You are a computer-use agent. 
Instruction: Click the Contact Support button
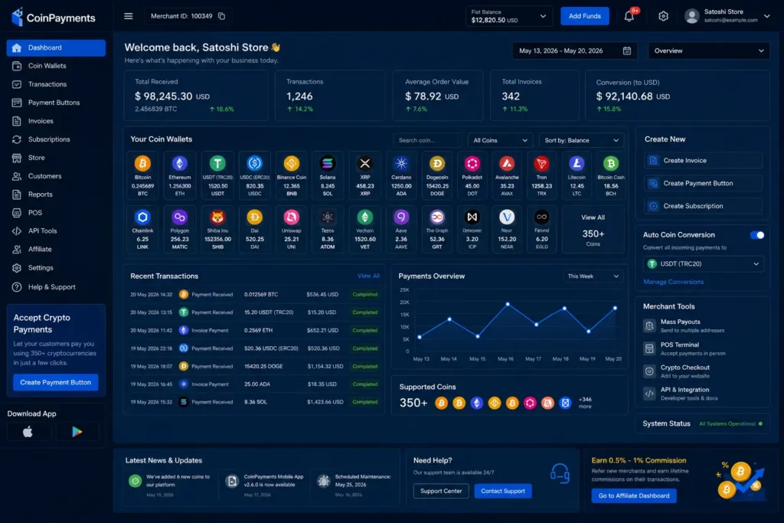pos(502,491)
